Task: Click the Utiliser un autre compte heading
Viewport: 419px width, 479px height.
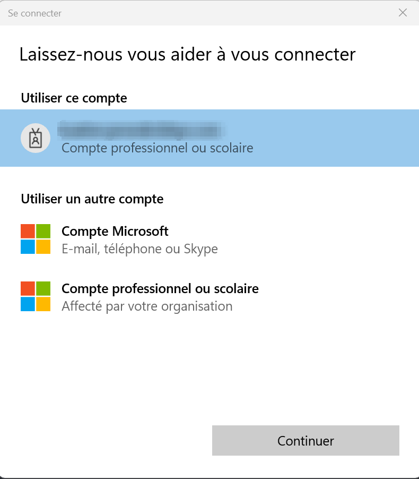Action: pyautogui.click(x=92, y=199)
